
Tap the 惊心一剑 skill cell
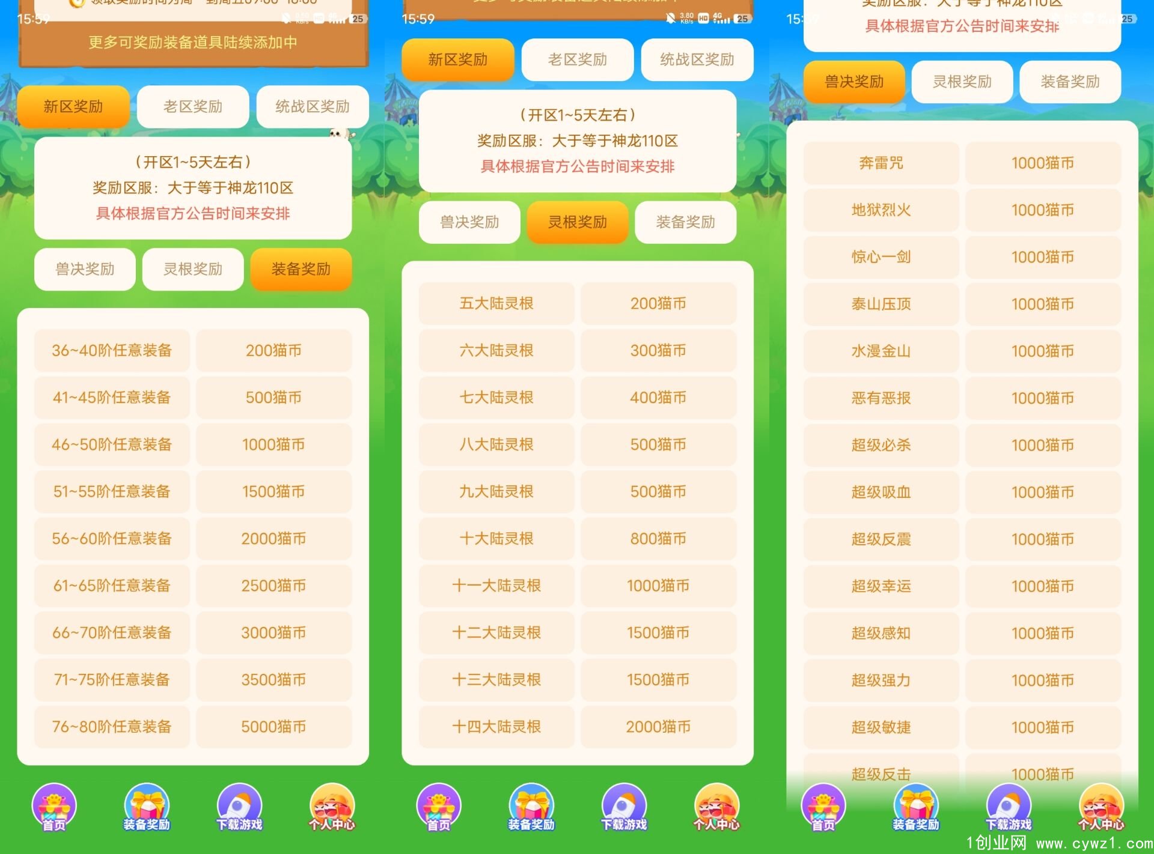[881, 257]
